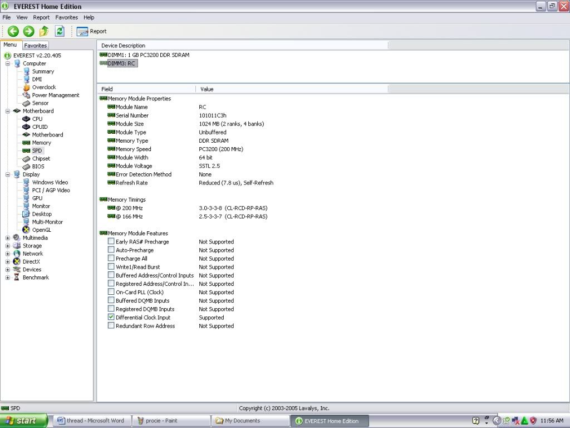Open the Help menu
This screenshot has width=570, height=428.
[89, 17]
